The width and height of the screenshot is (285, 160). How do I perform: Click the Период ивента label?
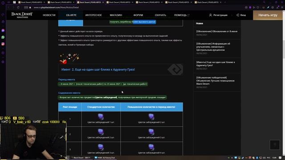click(x=66, y=80)
